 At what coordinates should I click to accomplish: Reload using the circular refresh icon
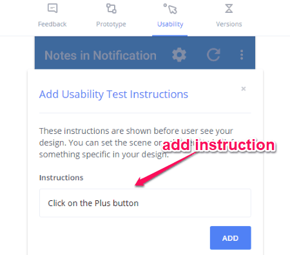213,55
